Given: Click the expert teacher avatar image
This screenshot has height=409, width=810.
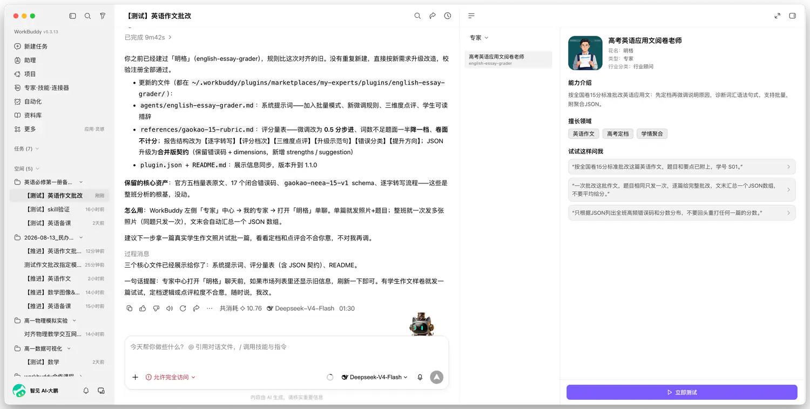Looking at the screenshot, I should point(585,53).
